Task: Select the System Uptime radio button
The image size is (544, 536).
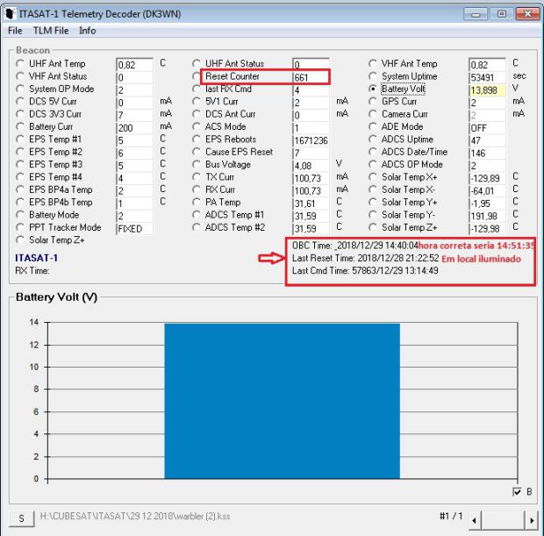Action: pyautogui.click(x=373, y=77)
